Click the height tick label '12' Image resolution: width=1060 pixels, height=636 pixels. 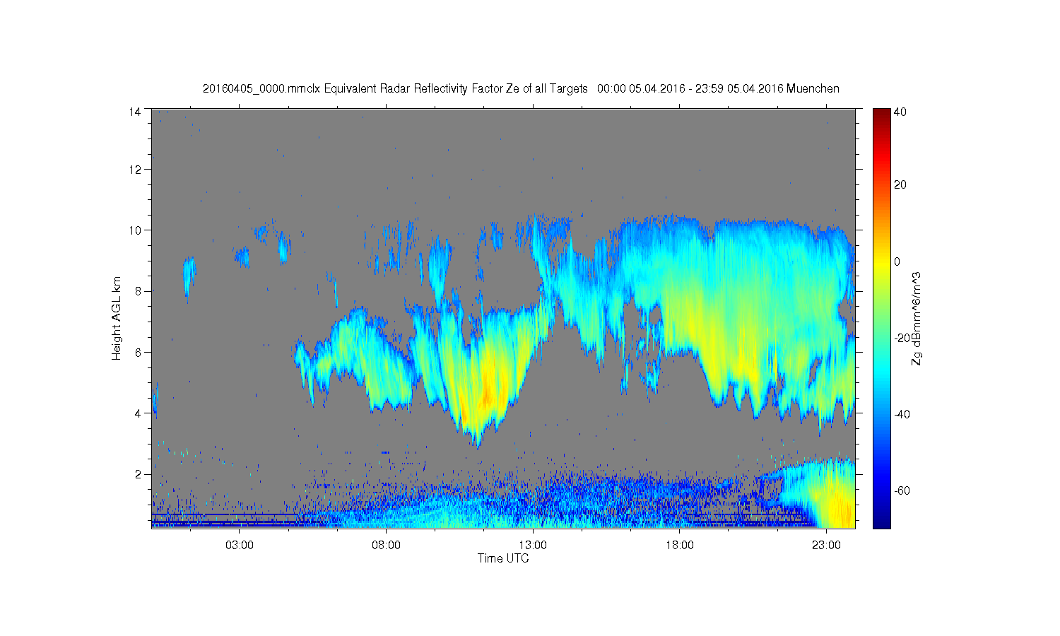coord(134,170)
